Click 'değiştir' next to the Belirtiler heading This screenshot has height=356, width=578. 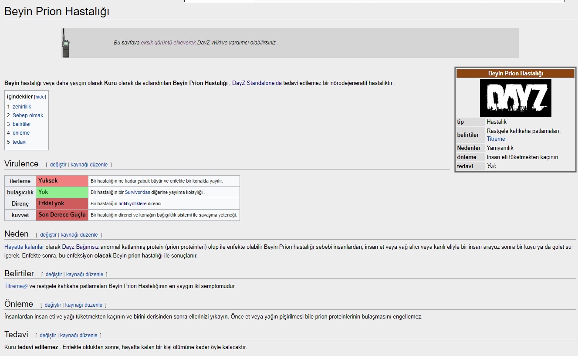[x=54, y=275]
